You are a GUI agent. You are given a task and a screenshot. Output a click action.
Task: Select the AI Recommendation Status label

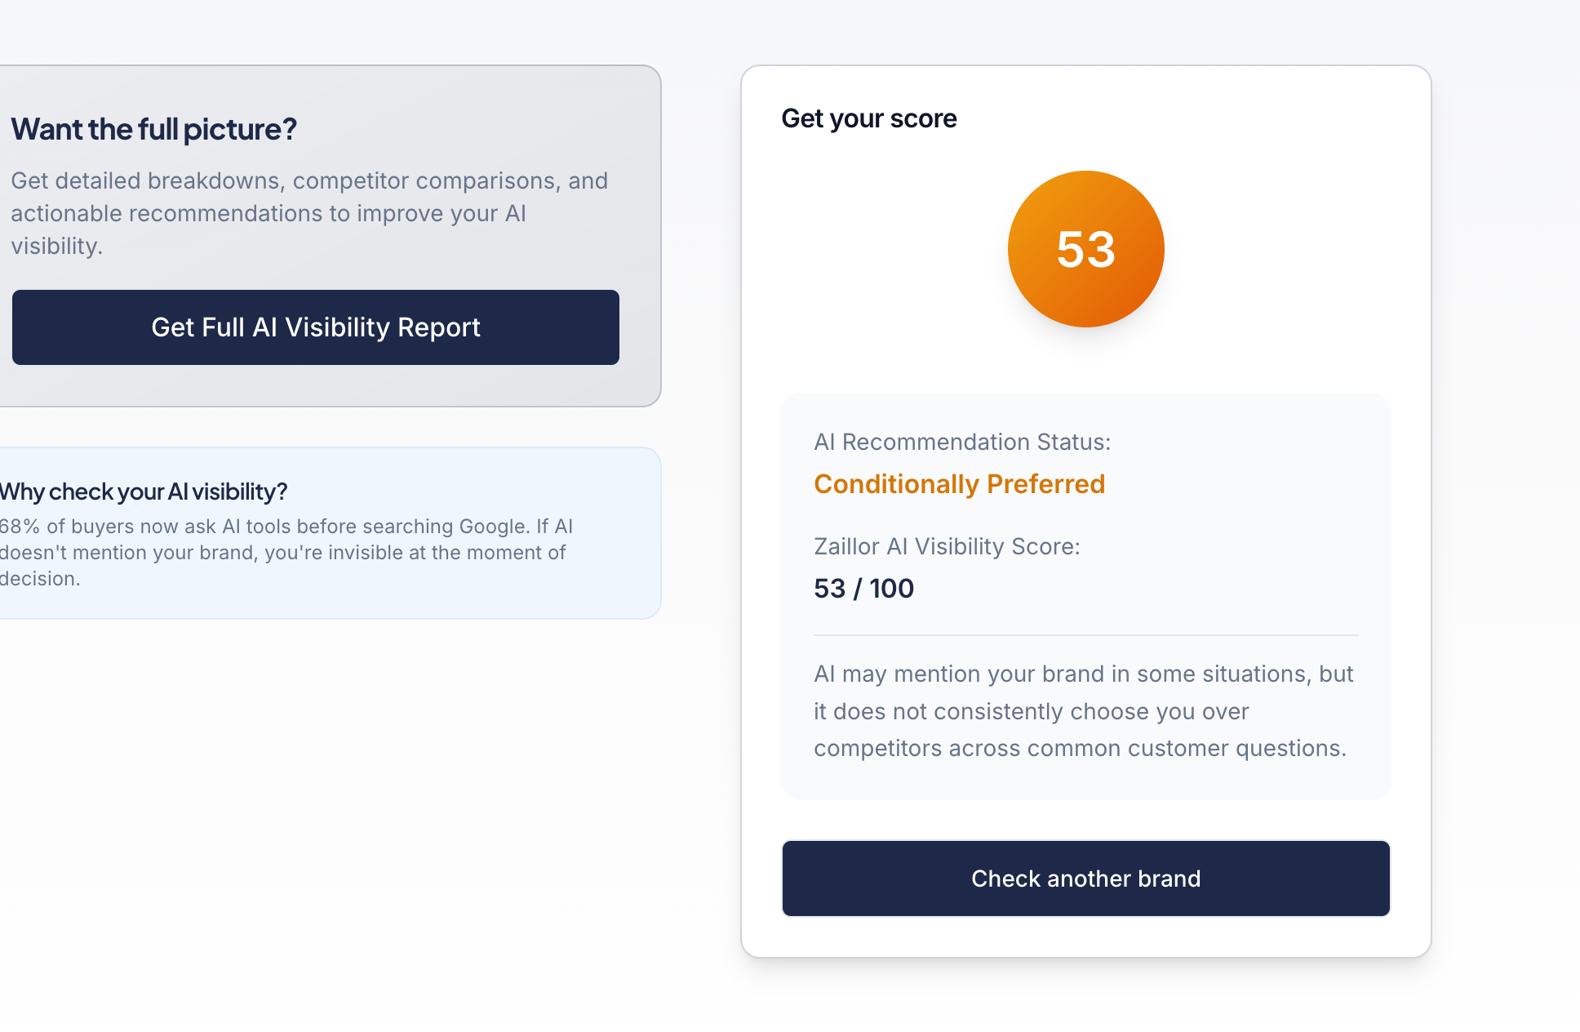pyautogui.click(x=963, y=442)
